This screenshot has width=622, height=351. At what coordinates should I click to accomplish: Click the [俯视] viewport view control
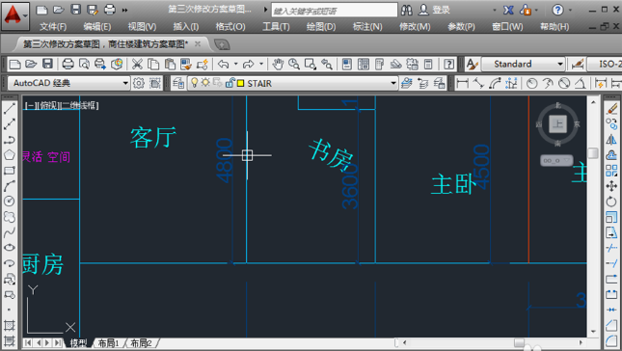coord(49,105)
